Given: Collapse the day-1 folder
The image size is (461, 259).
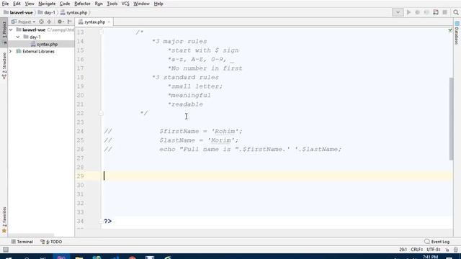Looking at the screenshot, I should tap(18, 37).
